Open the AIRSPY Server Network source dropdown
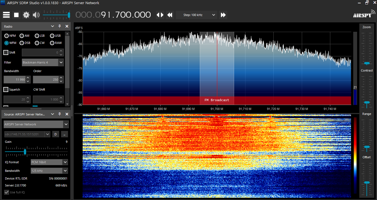 (x=36, y=124)
